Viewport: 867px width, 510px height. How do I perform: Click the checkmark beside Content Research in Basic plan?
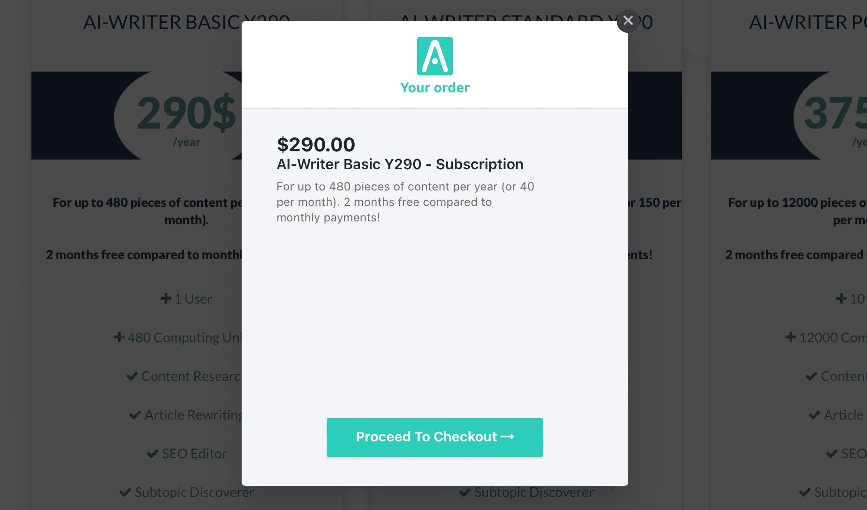132,376
